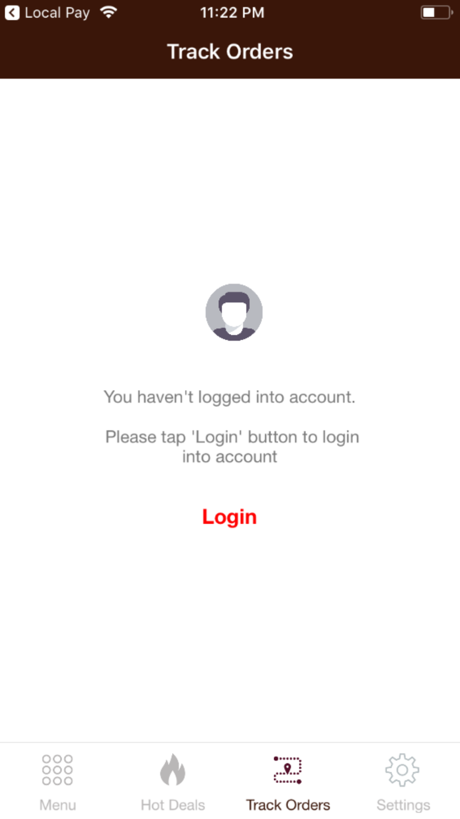The height and width of the screenshot is (819, 460).
Task: Click the word 'Login' inside the instruction sentence
Action: 217,437
